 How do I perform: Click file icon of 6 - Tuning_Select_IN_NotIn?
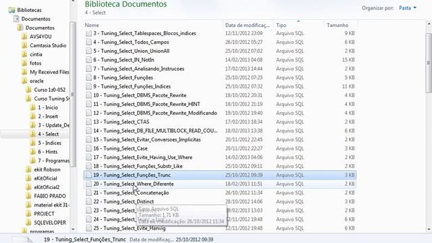88,60
